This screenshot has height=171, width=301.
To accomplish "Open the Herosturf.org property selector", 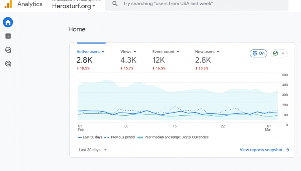I will pos(74,6).
